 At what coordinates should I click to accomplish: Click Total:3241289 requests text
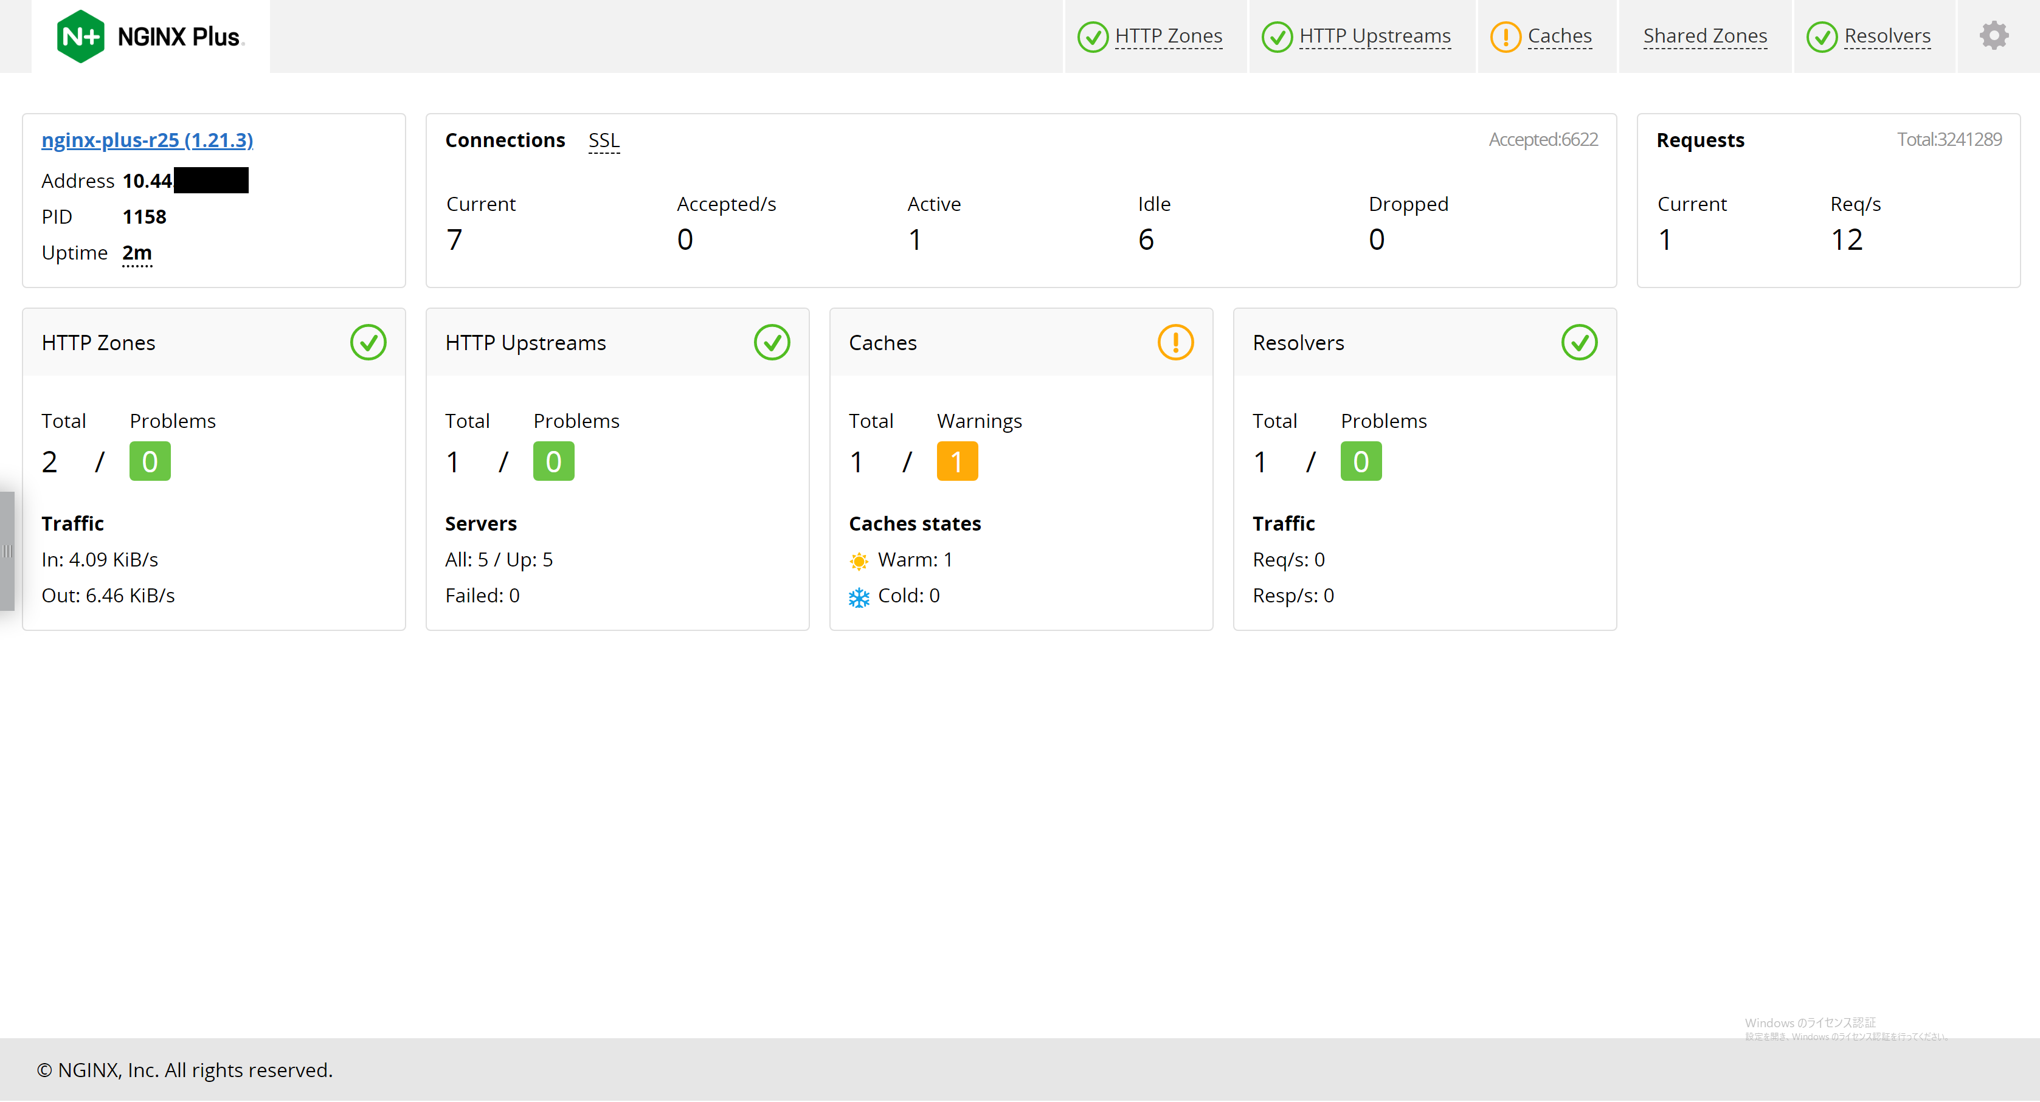click(x=1949, y=139)
